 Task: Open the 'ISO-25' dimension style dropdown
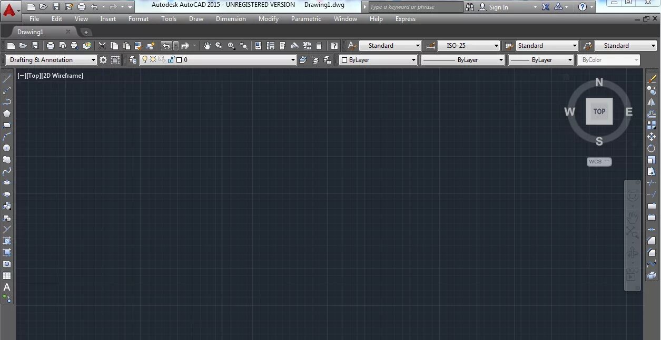pos(468,46)
